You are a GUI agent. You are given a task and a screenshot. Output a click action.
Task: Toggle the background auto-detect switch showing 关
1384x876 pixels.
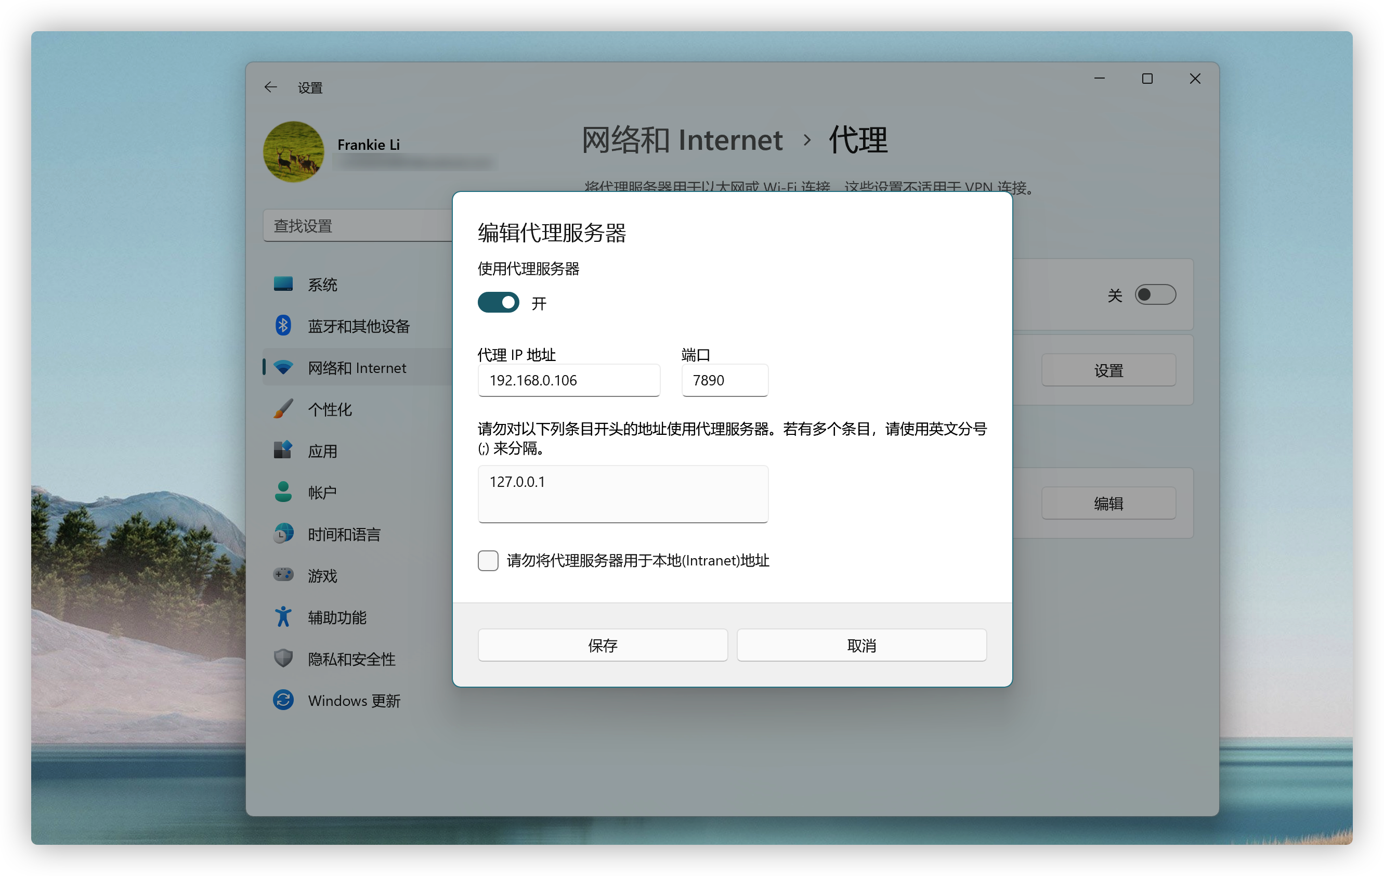[x=1155, y=295]
